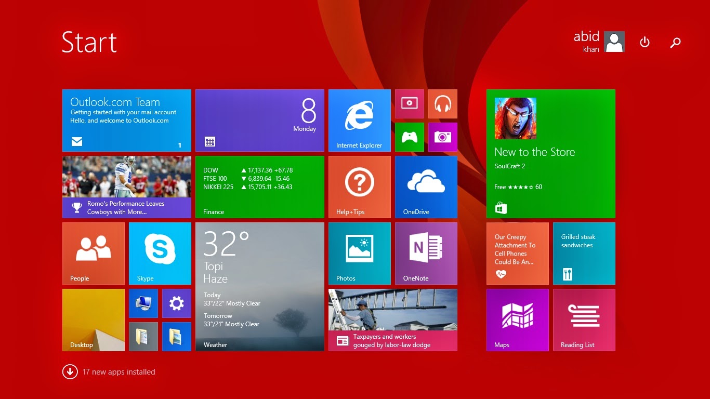The height and width of the screenshot is (399, 710).
Task: Open the Photos tile
Action: 360,254
